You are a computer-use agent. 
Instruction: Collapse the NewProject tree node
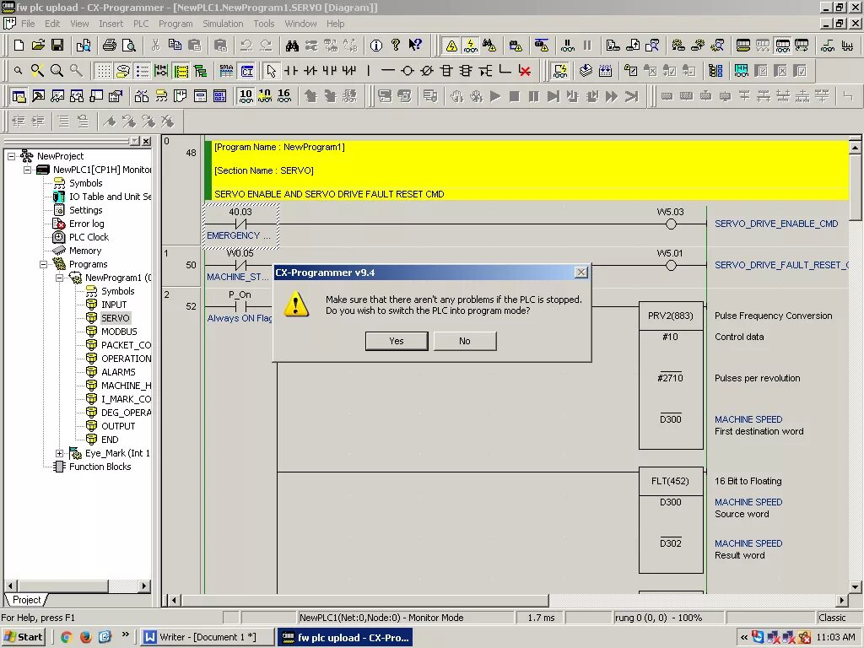[11, 156]
